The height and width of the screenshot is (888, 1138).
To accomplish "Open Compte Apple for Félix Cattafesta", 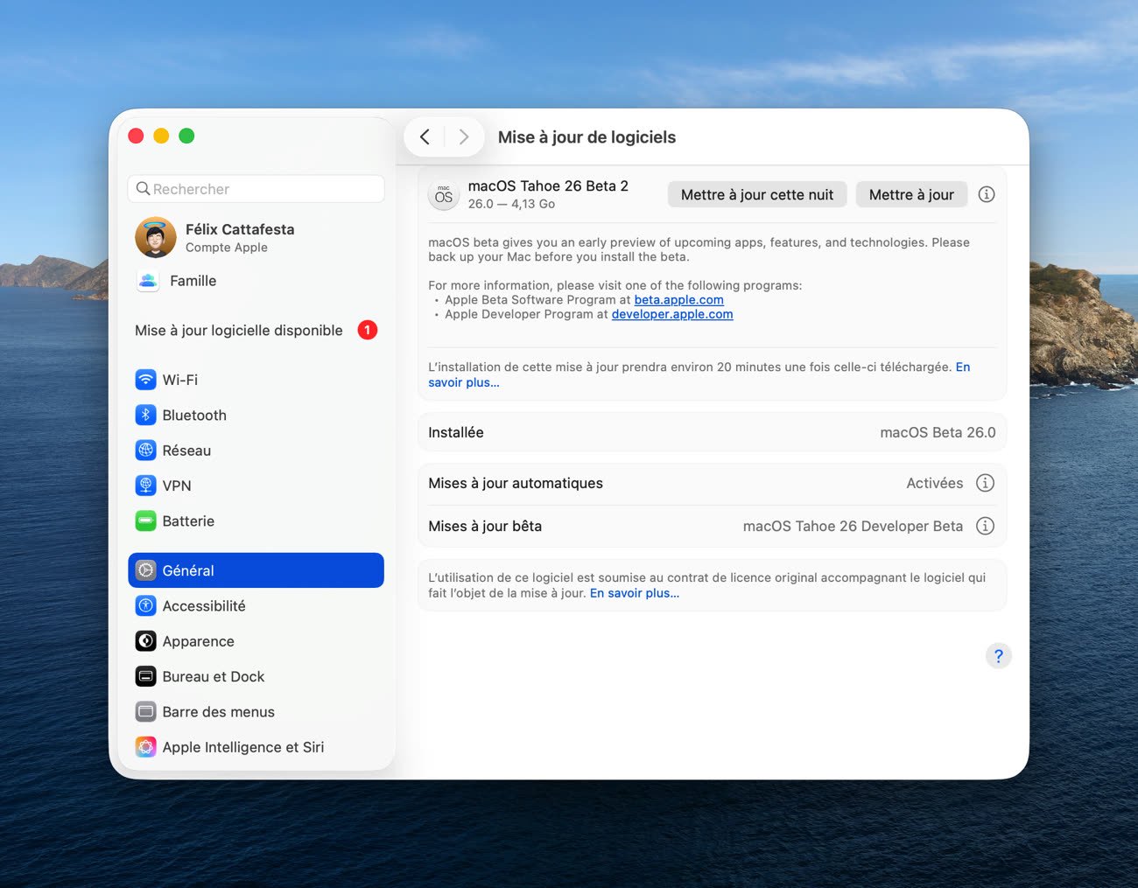I will [x=227, y=248].
